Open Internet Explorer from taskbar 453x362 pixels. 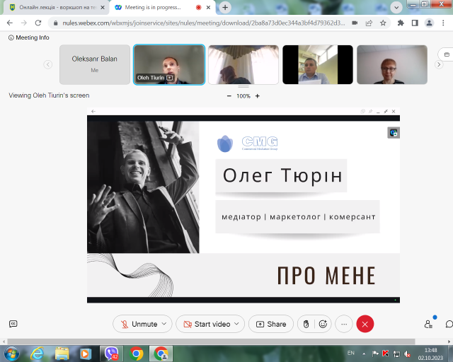pos(37,354)
